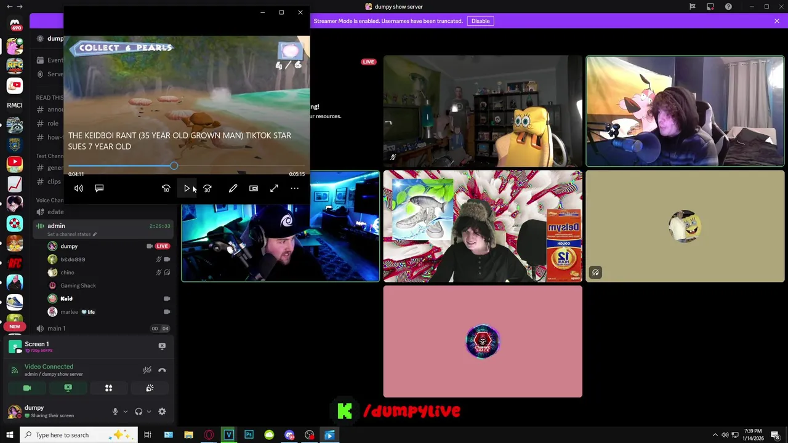Stop streaming Screen 1

(x=162, y=346)
